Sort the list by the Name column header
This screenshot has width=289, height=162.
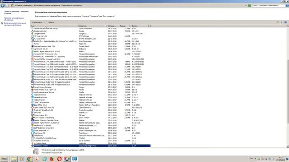53,26
